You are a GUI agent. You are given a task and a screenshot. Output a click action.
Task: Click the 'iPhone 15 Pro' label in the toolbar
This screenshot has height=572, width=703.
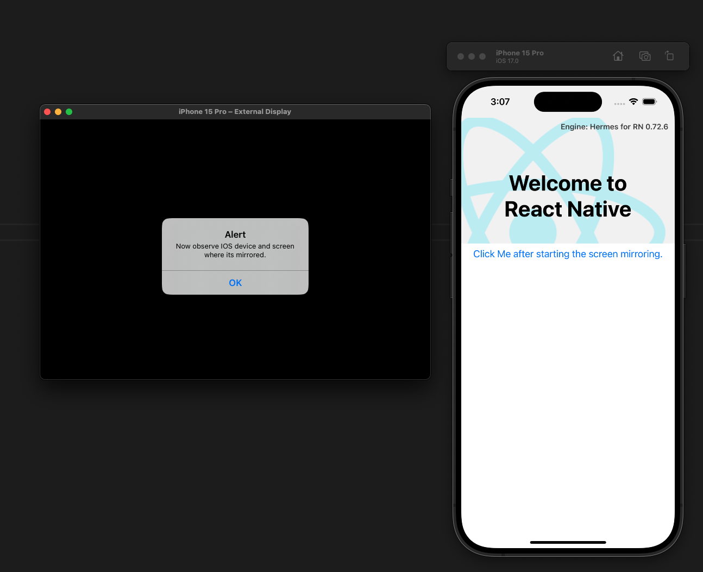(x=519, y=53)
